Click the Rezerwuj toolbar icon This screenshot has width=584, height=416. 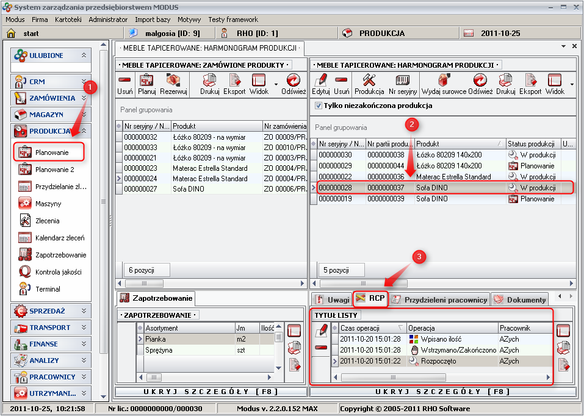173,84
